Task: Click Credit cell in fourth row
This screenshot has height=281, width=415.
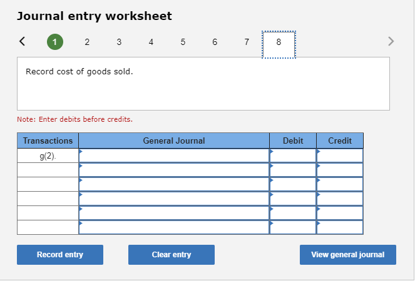Action: [340, 199]
